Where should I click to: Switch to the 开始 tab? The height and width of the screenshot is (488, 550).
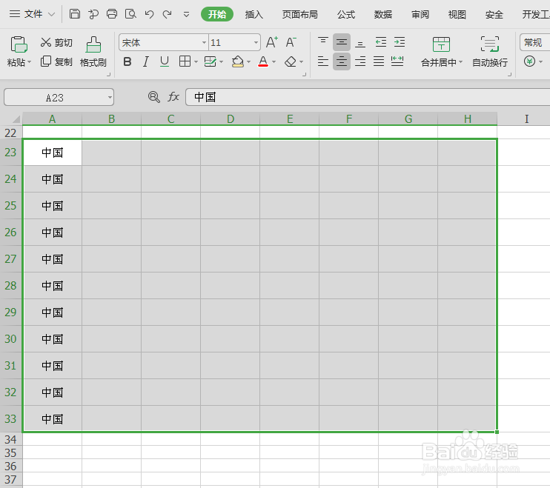(x=217, y=14)
